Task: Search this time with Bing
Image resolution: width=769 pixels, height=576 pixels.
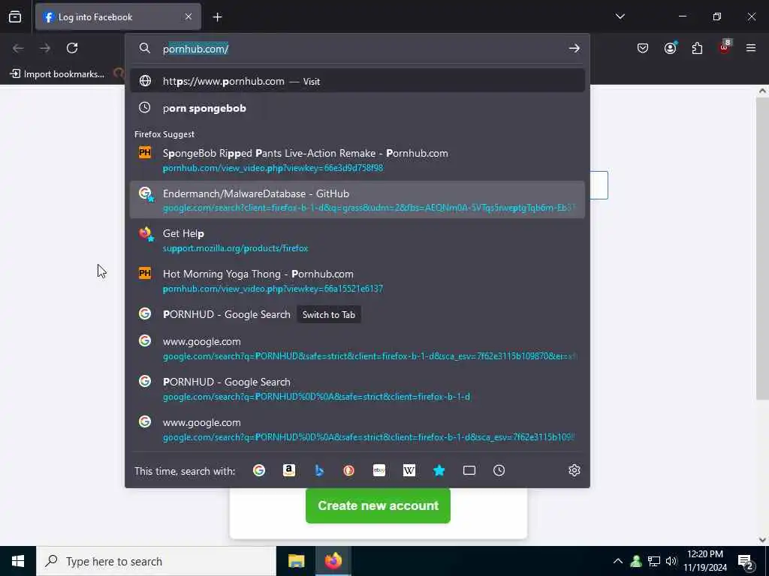Action: pos(319,471)
